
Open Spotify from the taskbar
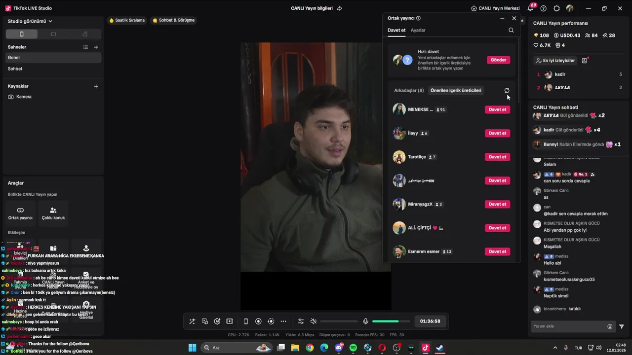click(x=353, y=348)
